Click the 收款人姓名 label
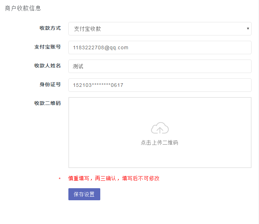259x224 pixels. click(x=47, y=66)
